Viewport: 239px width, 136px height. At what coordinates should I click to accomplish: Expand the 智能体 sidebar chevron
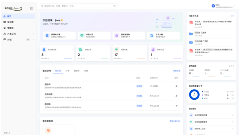pyautogui.click(x=33, y=28)
